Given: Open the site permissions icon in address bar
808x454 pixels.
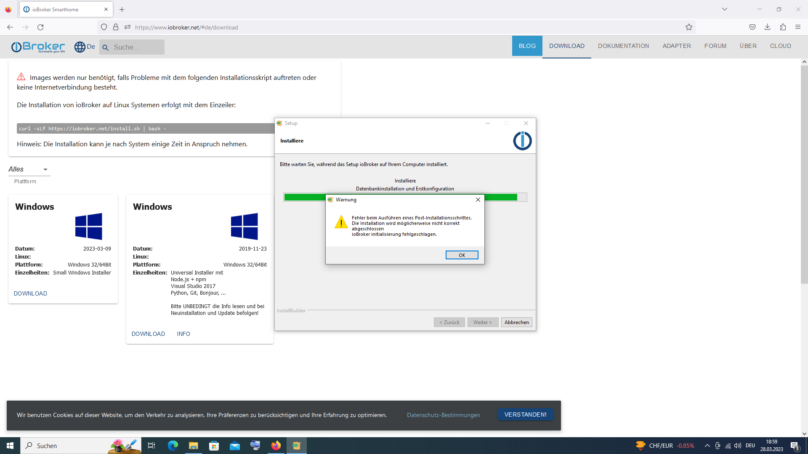Looking at the screenshot, I should pos(128,27).
